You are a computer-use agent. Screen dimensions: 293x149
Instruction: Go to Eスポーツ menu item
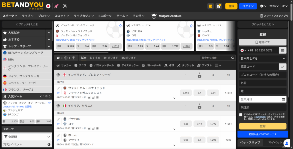105,16
